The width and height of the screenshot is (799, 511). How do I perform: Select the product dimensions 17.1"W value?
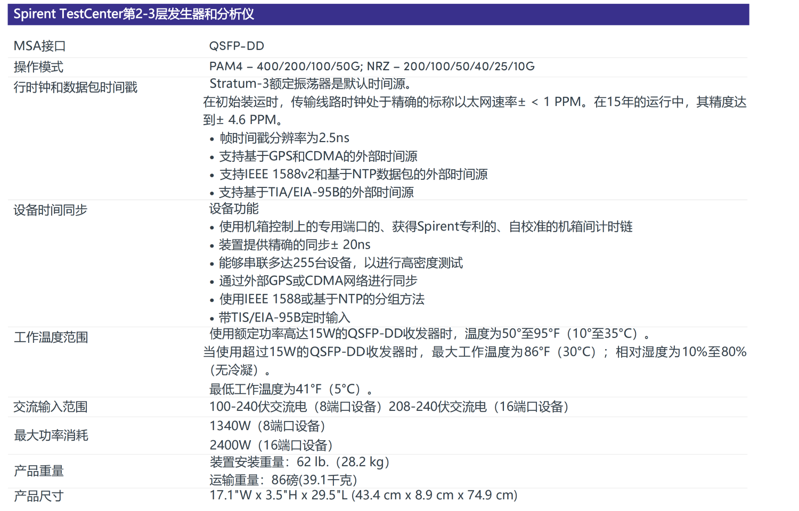363,496
